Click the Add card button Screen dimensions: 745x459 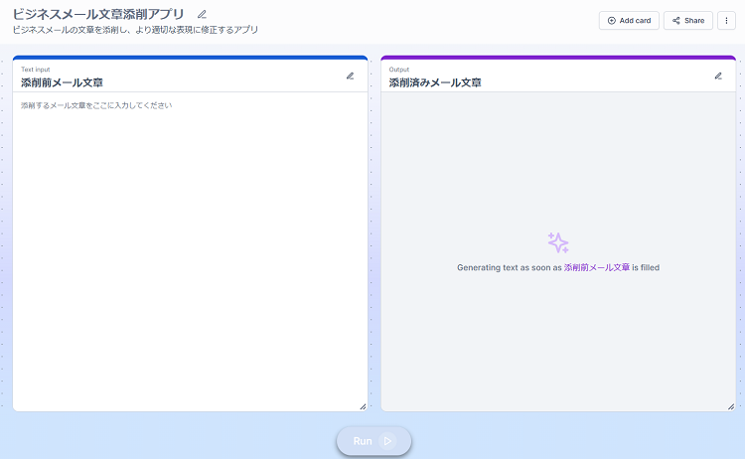(629, 20)
